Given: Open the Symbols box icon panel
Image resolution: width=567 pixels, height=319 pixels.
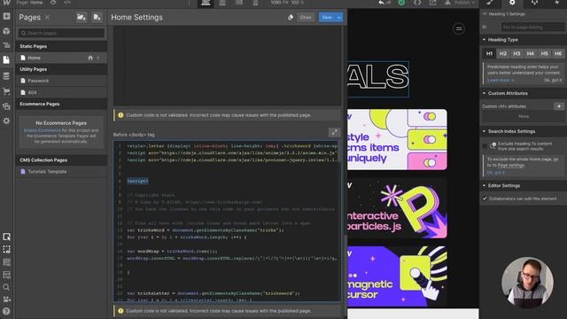Looking at the screenshot, I should (6, 31).
